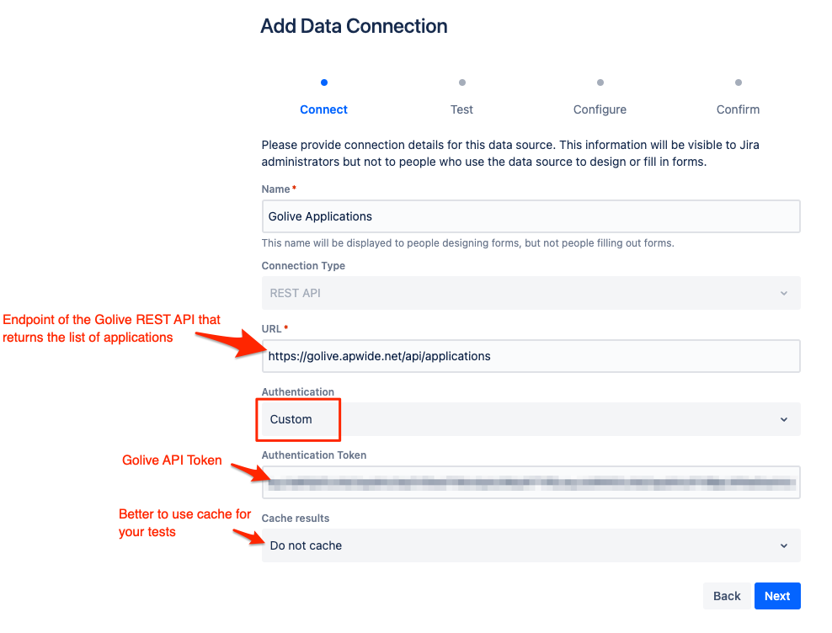Go to the Test step label
Viewport: 832px width, 633px height.
[x=462, y=109]
